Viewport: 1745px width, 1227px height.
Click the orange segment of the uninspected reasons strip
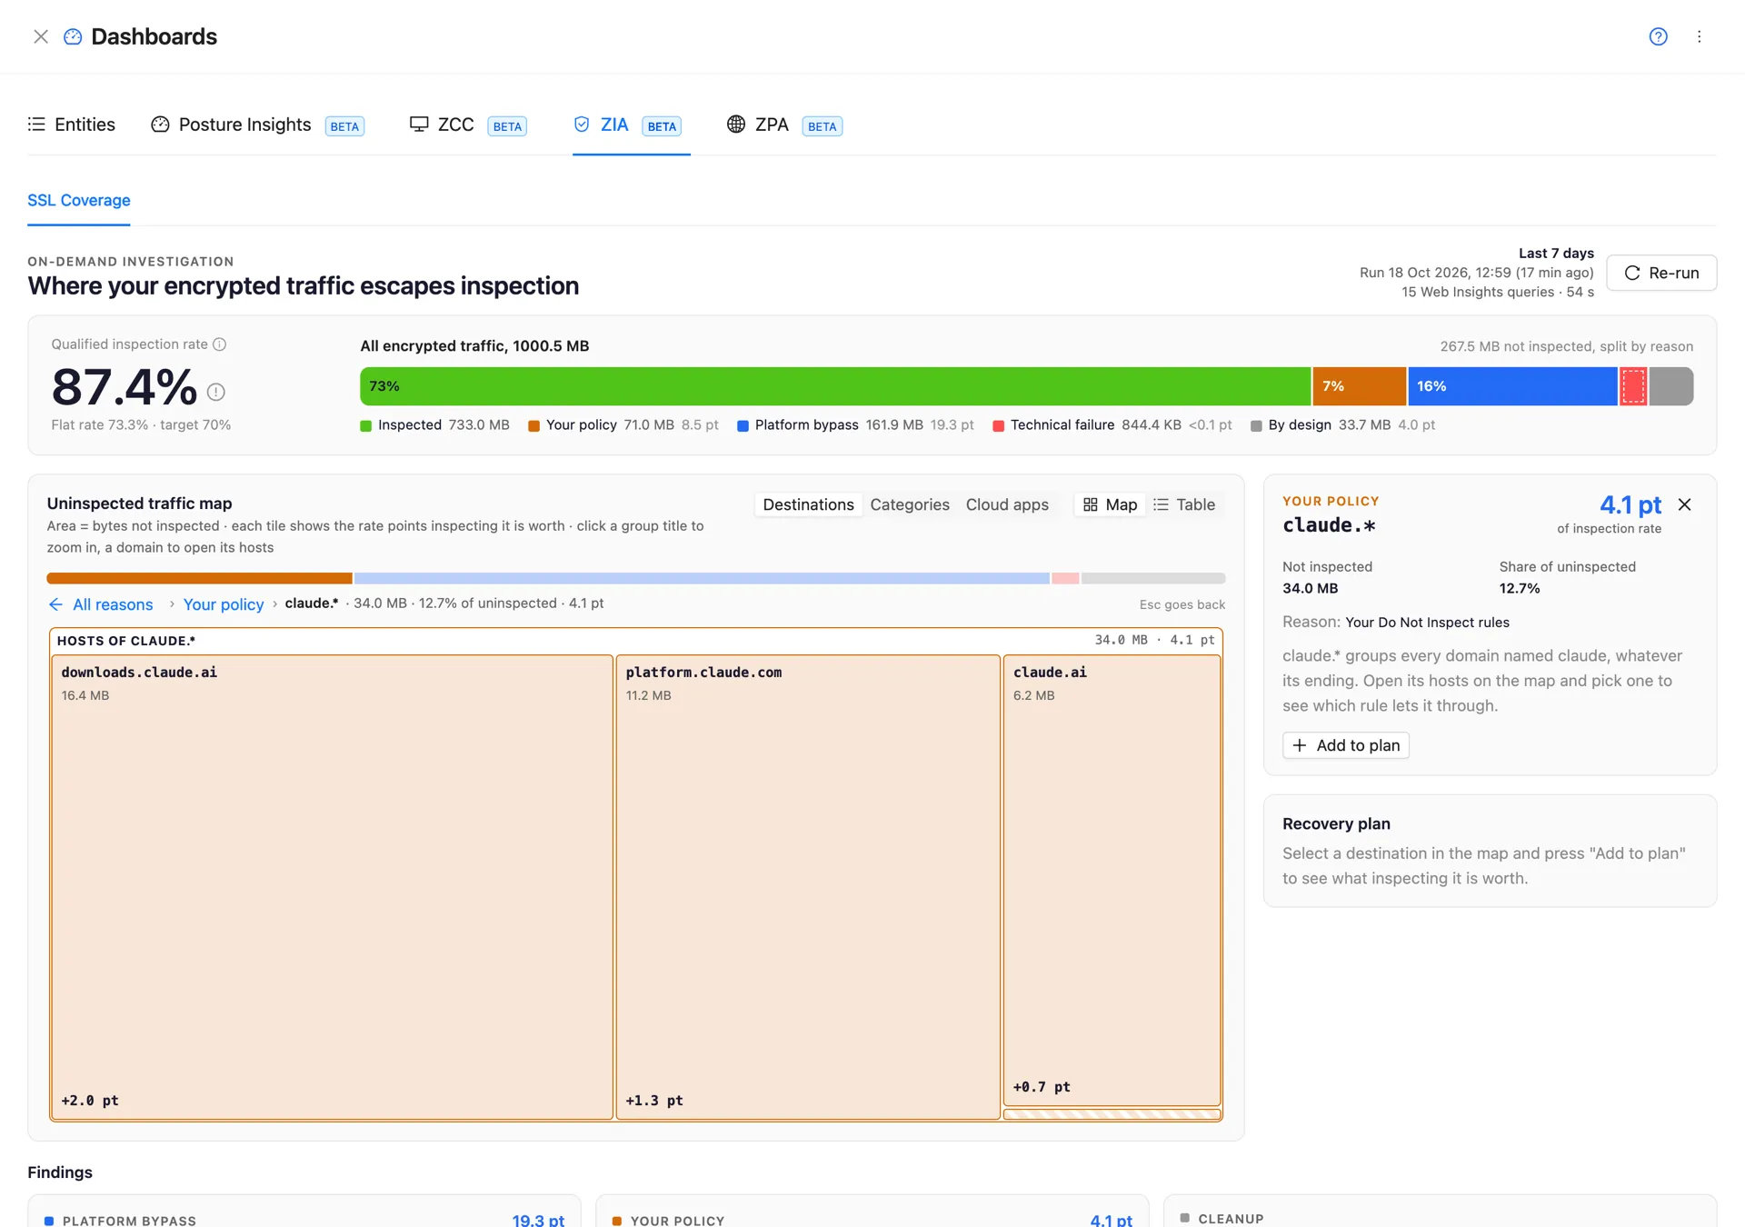pyautogui.click(x=199, y=578)
